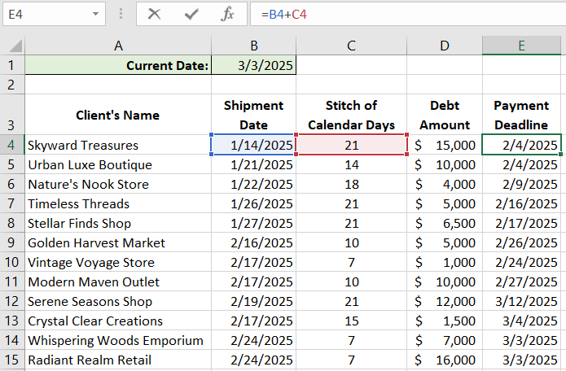Select the Serene Seasons Shop cell

[x=118, y=301]
